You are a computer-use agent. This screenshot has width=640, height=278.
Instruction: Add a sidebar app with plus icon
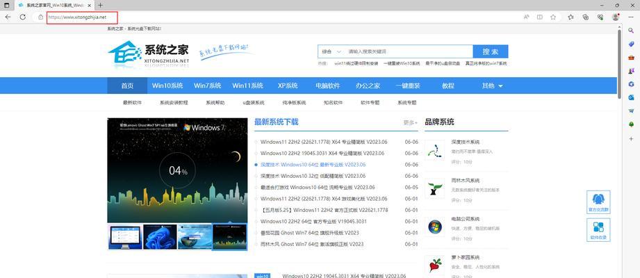coord(631,139)
